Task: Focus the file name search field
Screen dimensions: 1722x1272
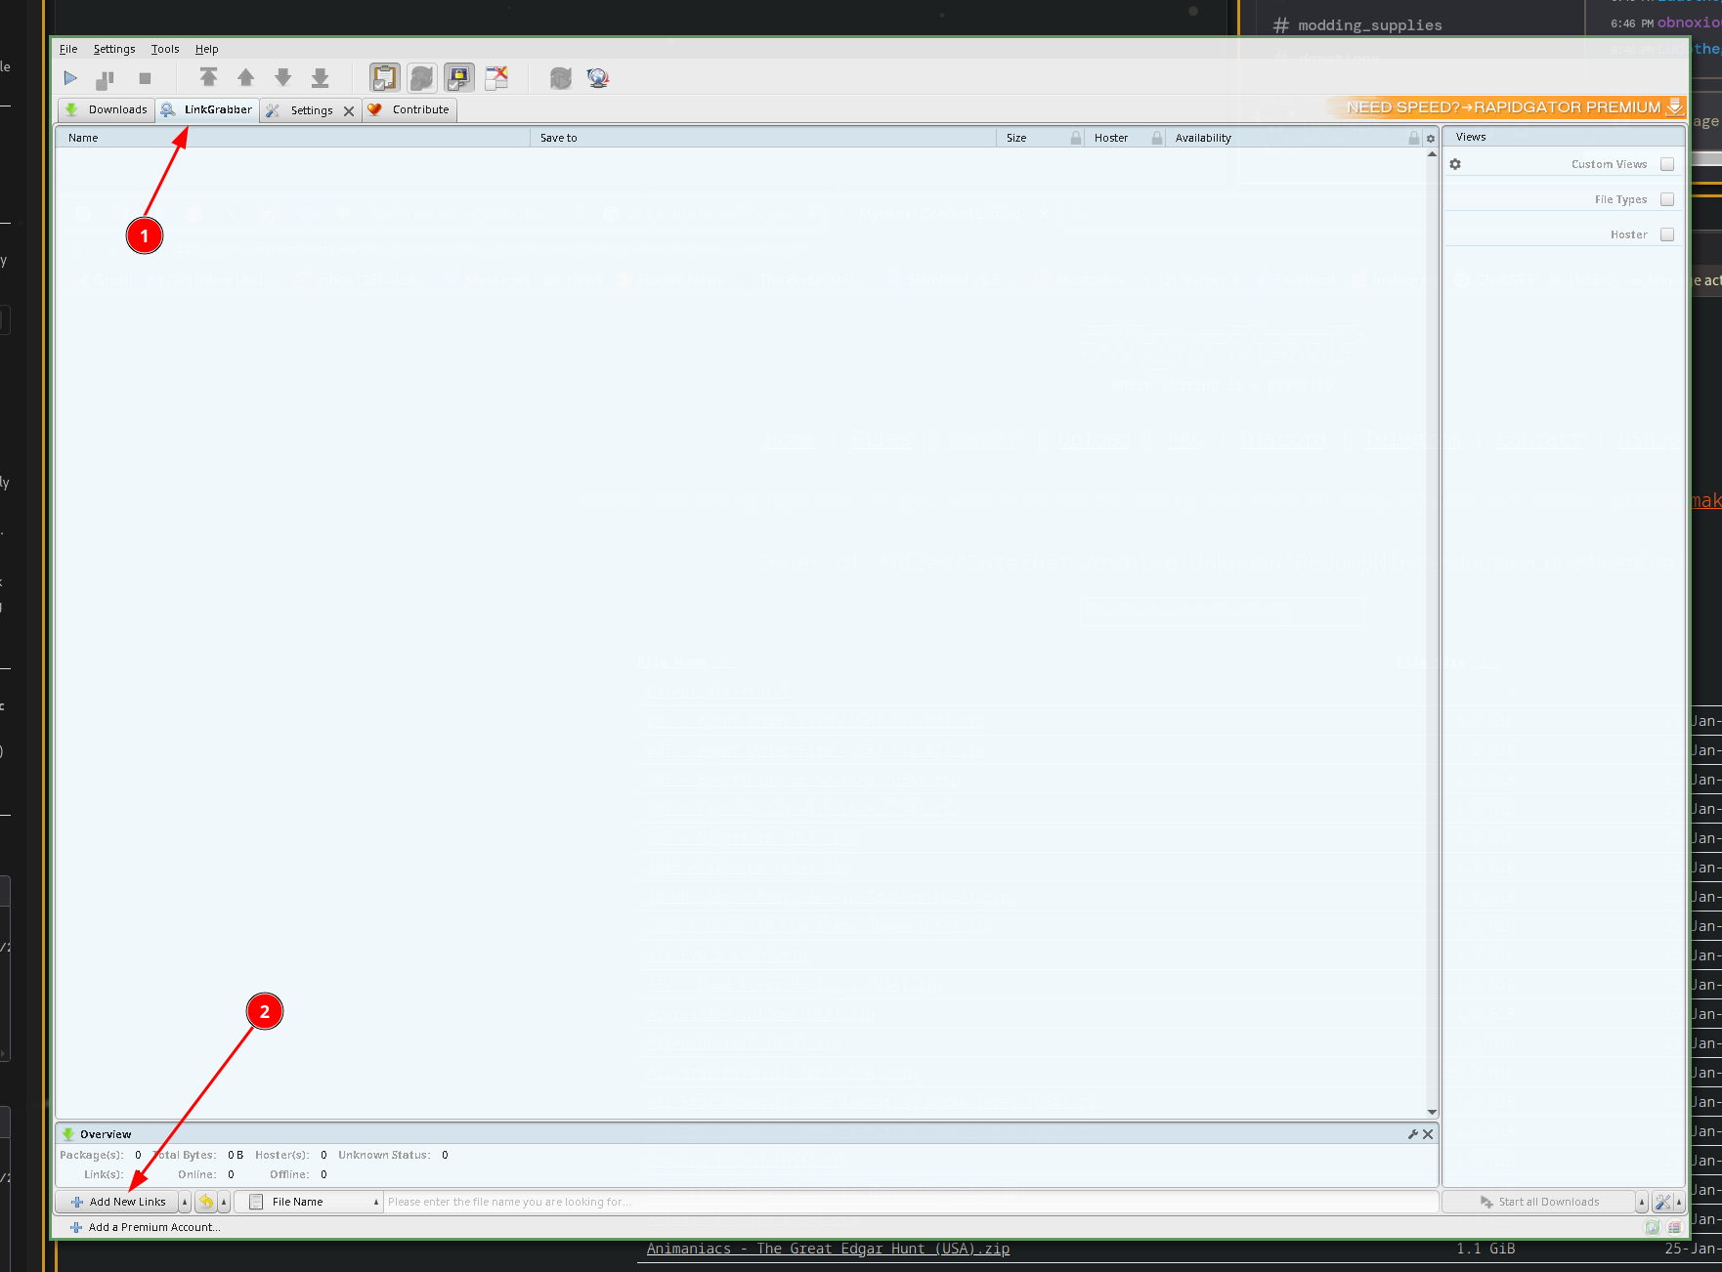Action: [x=910, y=1202]
